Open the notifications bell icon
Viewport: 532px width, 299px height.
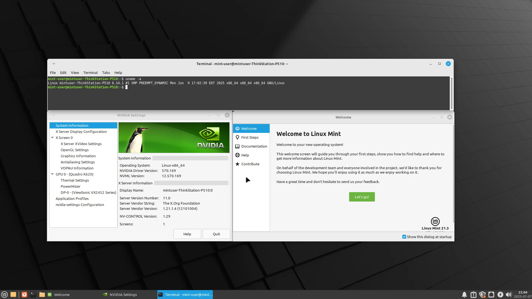(x=464, y=295)
